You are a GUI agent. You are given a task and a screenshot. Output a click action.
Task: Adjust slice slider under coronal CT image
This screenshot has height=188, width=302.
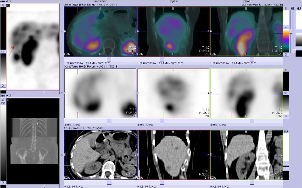pyautogui.click(x=252, y=182)
